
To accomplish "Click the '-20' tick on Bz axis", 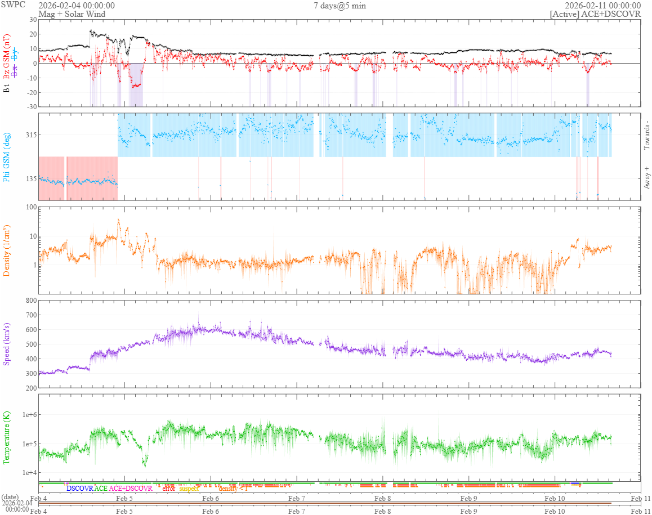I will [x=32, y=92].
